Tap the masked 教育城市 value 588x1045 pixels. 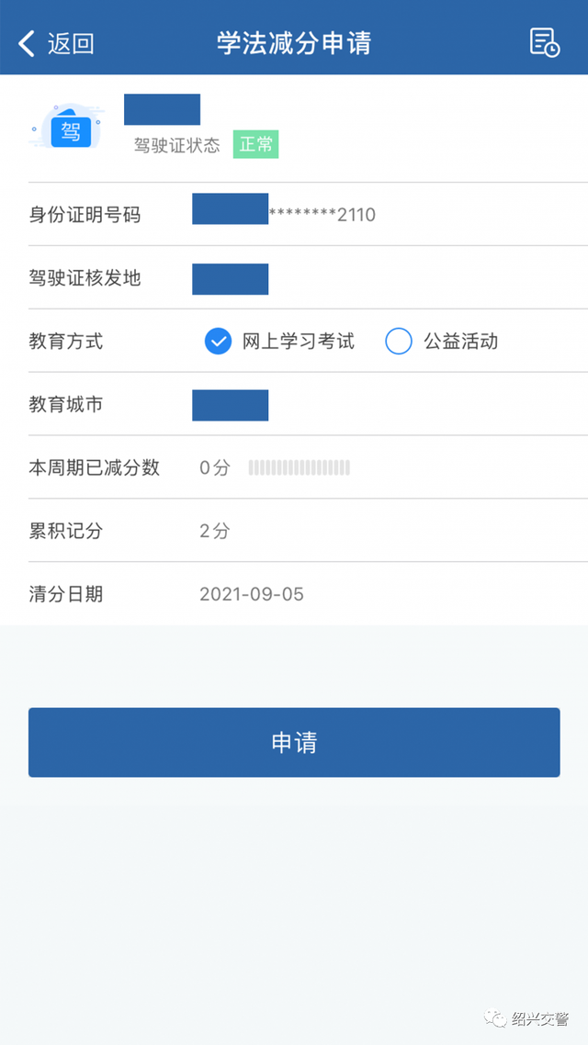[230, 404]
